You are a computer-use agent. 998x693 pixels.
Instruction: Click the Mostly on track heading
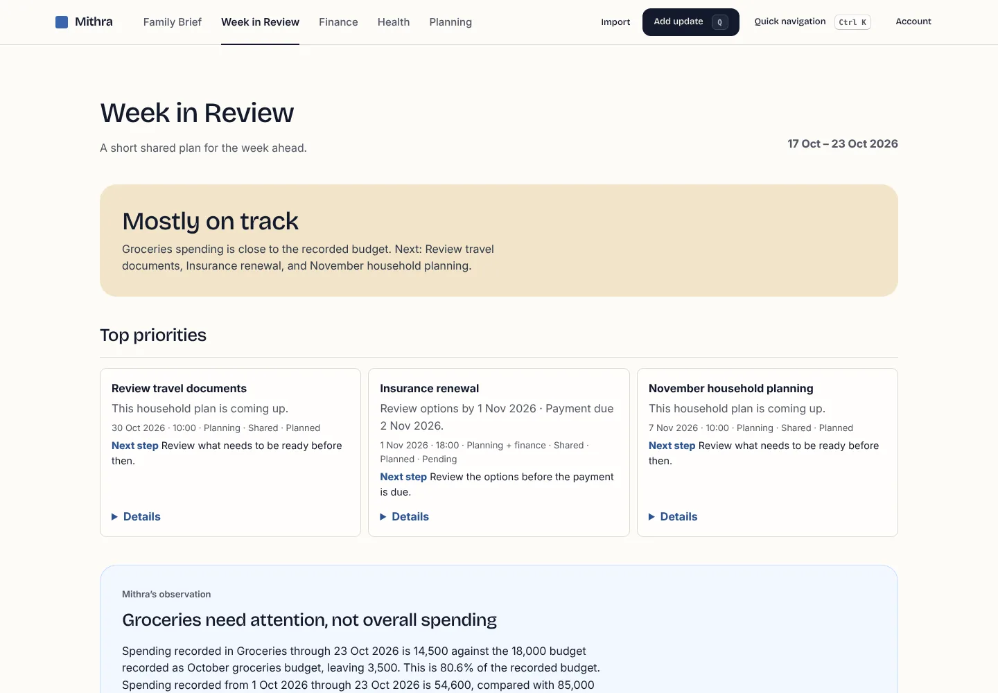210,221
